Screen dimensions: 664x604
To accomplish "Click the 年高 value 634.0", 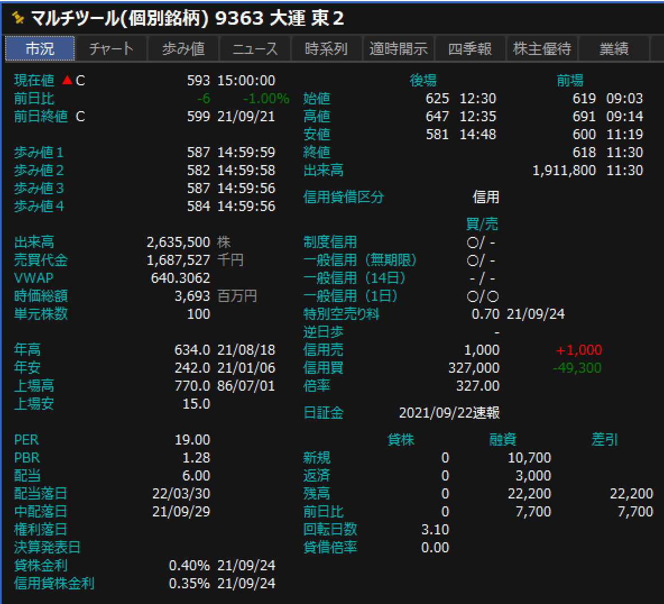I will (192, 350).
